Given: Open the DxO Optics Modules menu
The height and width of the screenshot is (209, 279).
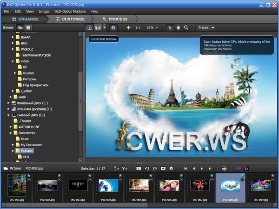Looking at the screenshot, I should 70,11.
